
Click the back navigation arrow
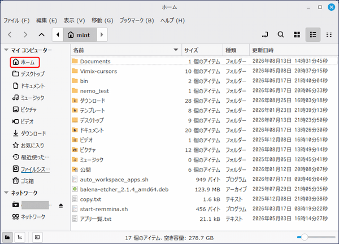pyautogui.click(x=10, y=34)
